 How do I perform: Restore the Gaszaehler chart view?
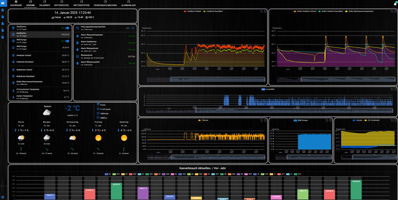(395, 89)
